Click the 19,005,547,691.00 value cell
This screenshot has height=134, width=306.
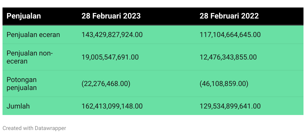110,57
